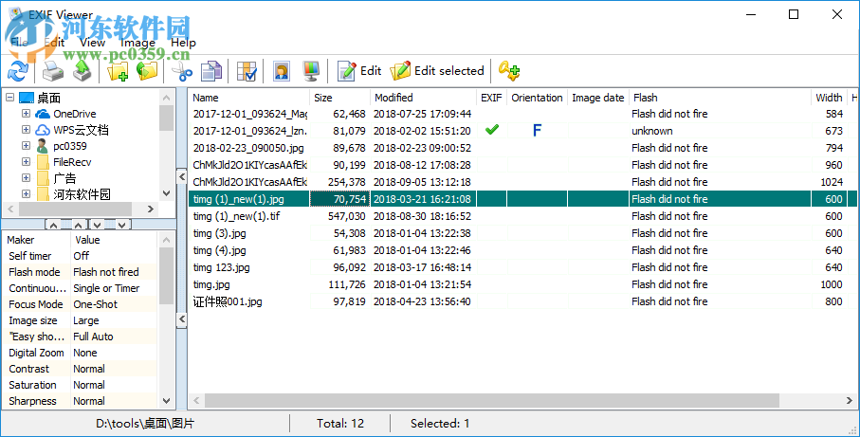This screenshot has width=860, height=437.
Task: Expand the 广告 folder node
Action: (x=26, y=177)
